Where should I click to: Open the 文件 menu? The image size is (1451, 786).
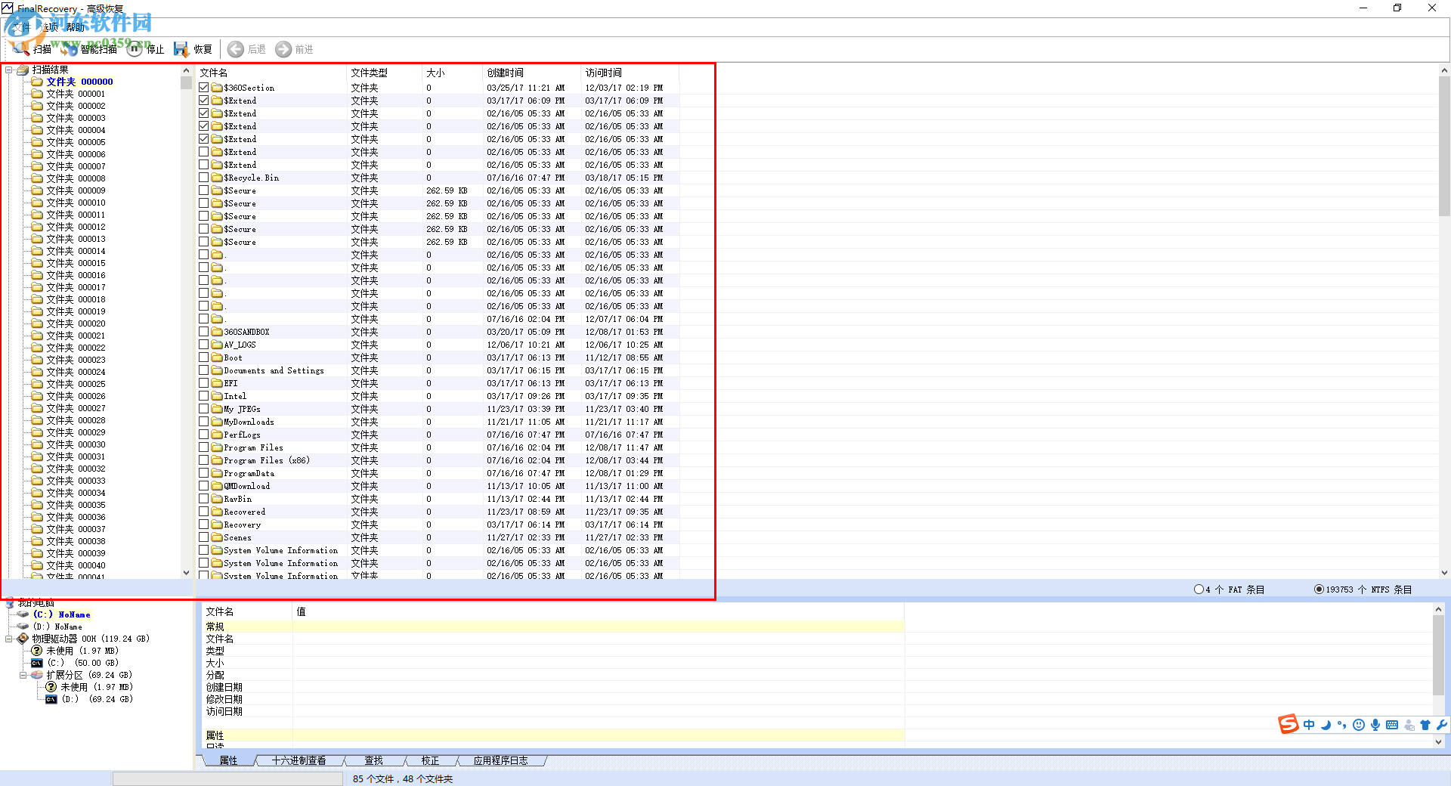point(20,26)
